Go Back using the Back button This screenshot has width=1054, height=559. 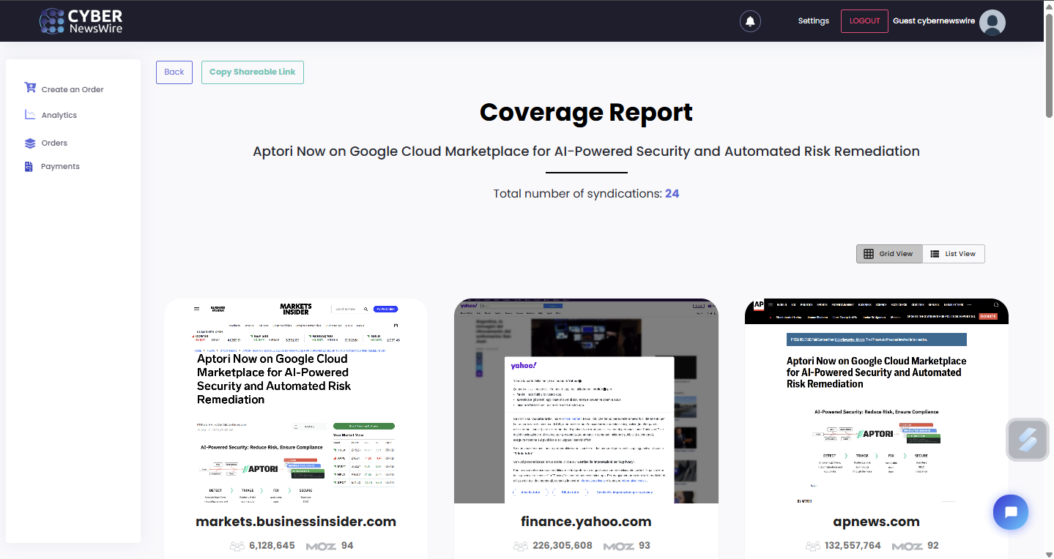(174, 72)
